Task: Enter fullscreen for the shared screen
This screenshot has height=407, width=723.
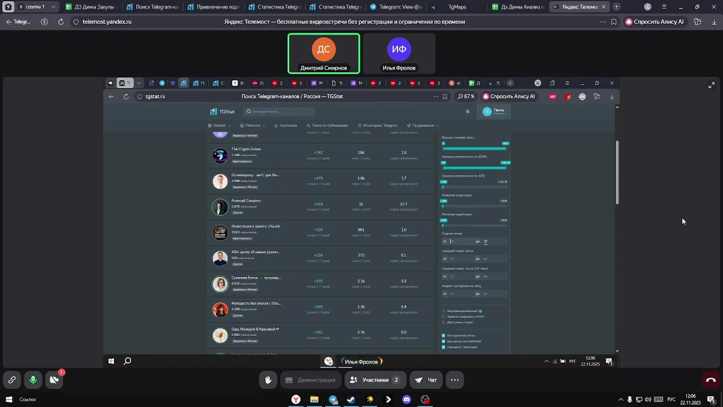Action: [x=711, y=85]
